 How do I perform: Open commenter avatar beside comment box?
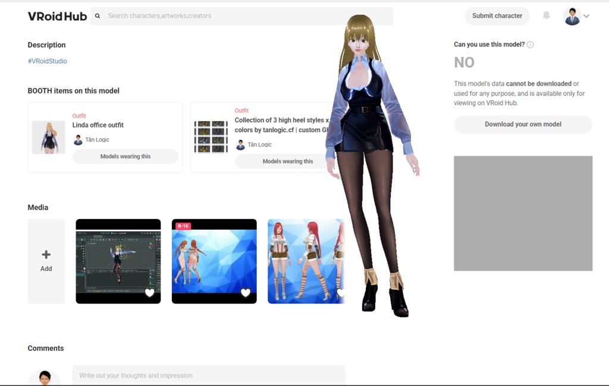point(45,378)
